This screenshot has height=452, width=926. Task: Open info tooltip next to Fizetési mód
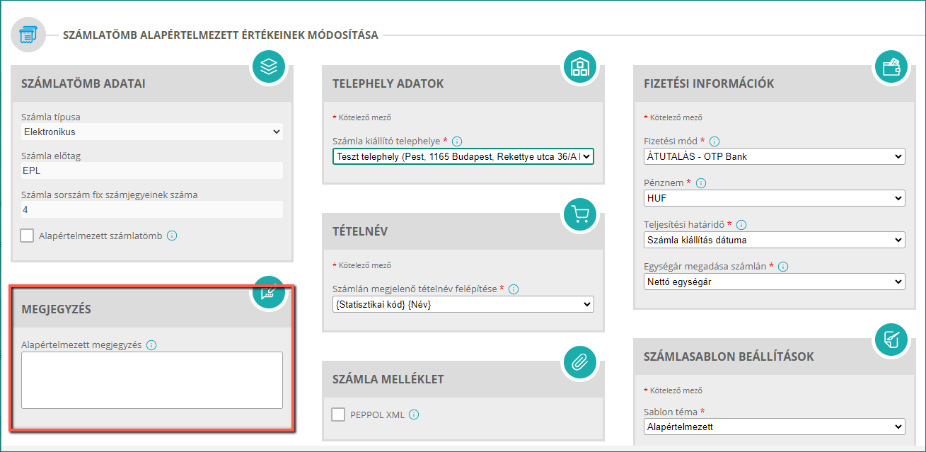click(714, 141)
